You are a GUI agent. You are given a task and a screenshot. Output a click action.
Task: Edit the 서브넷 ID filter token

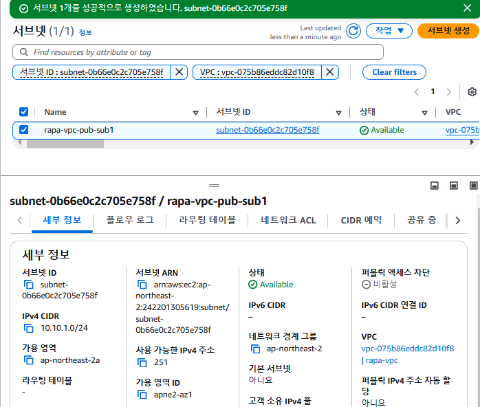91,72
